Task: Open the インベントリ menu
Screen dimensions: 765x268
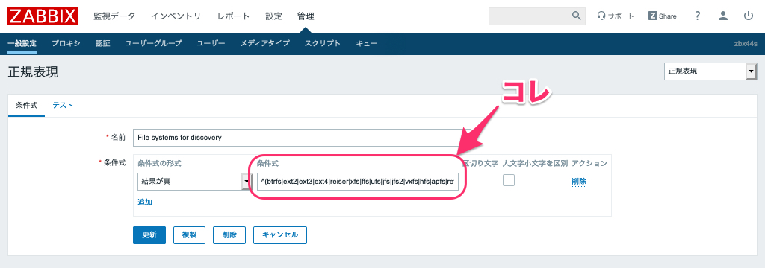Action: pos(176,16)
